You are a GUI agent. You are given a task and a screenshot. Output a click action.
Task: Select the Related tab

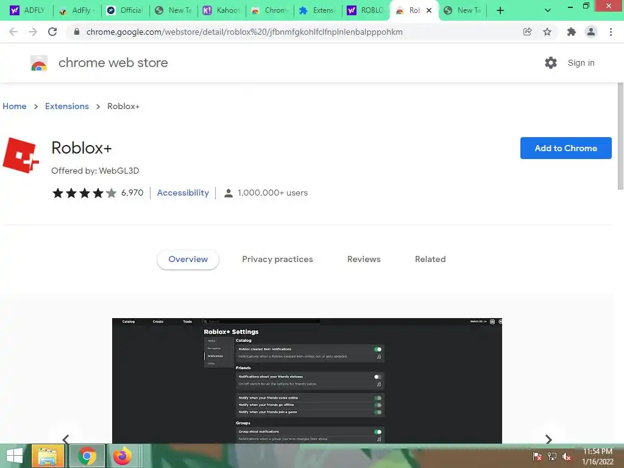pos(430,259)
